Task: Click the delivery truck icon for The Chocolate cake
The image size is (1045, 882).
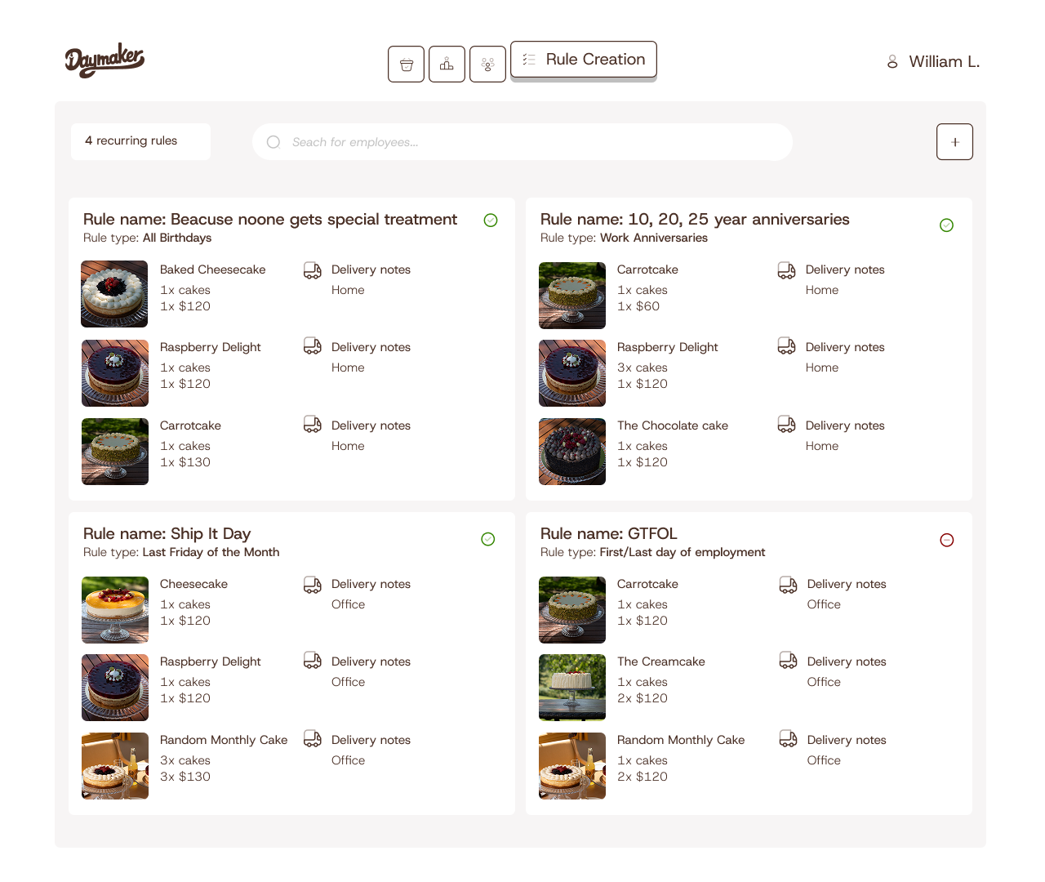Action: 786,425
